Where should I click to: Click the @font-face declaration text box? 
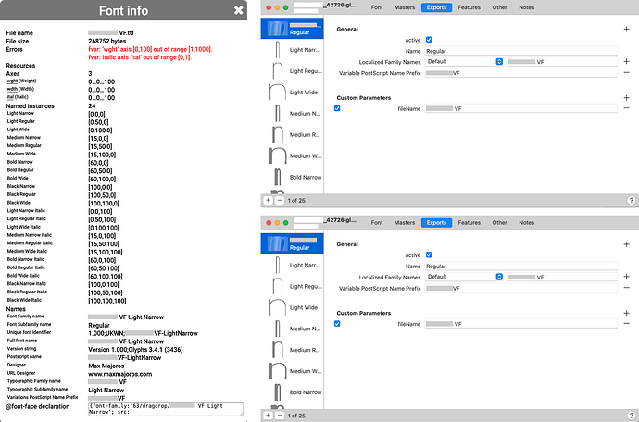click(164, 409)
